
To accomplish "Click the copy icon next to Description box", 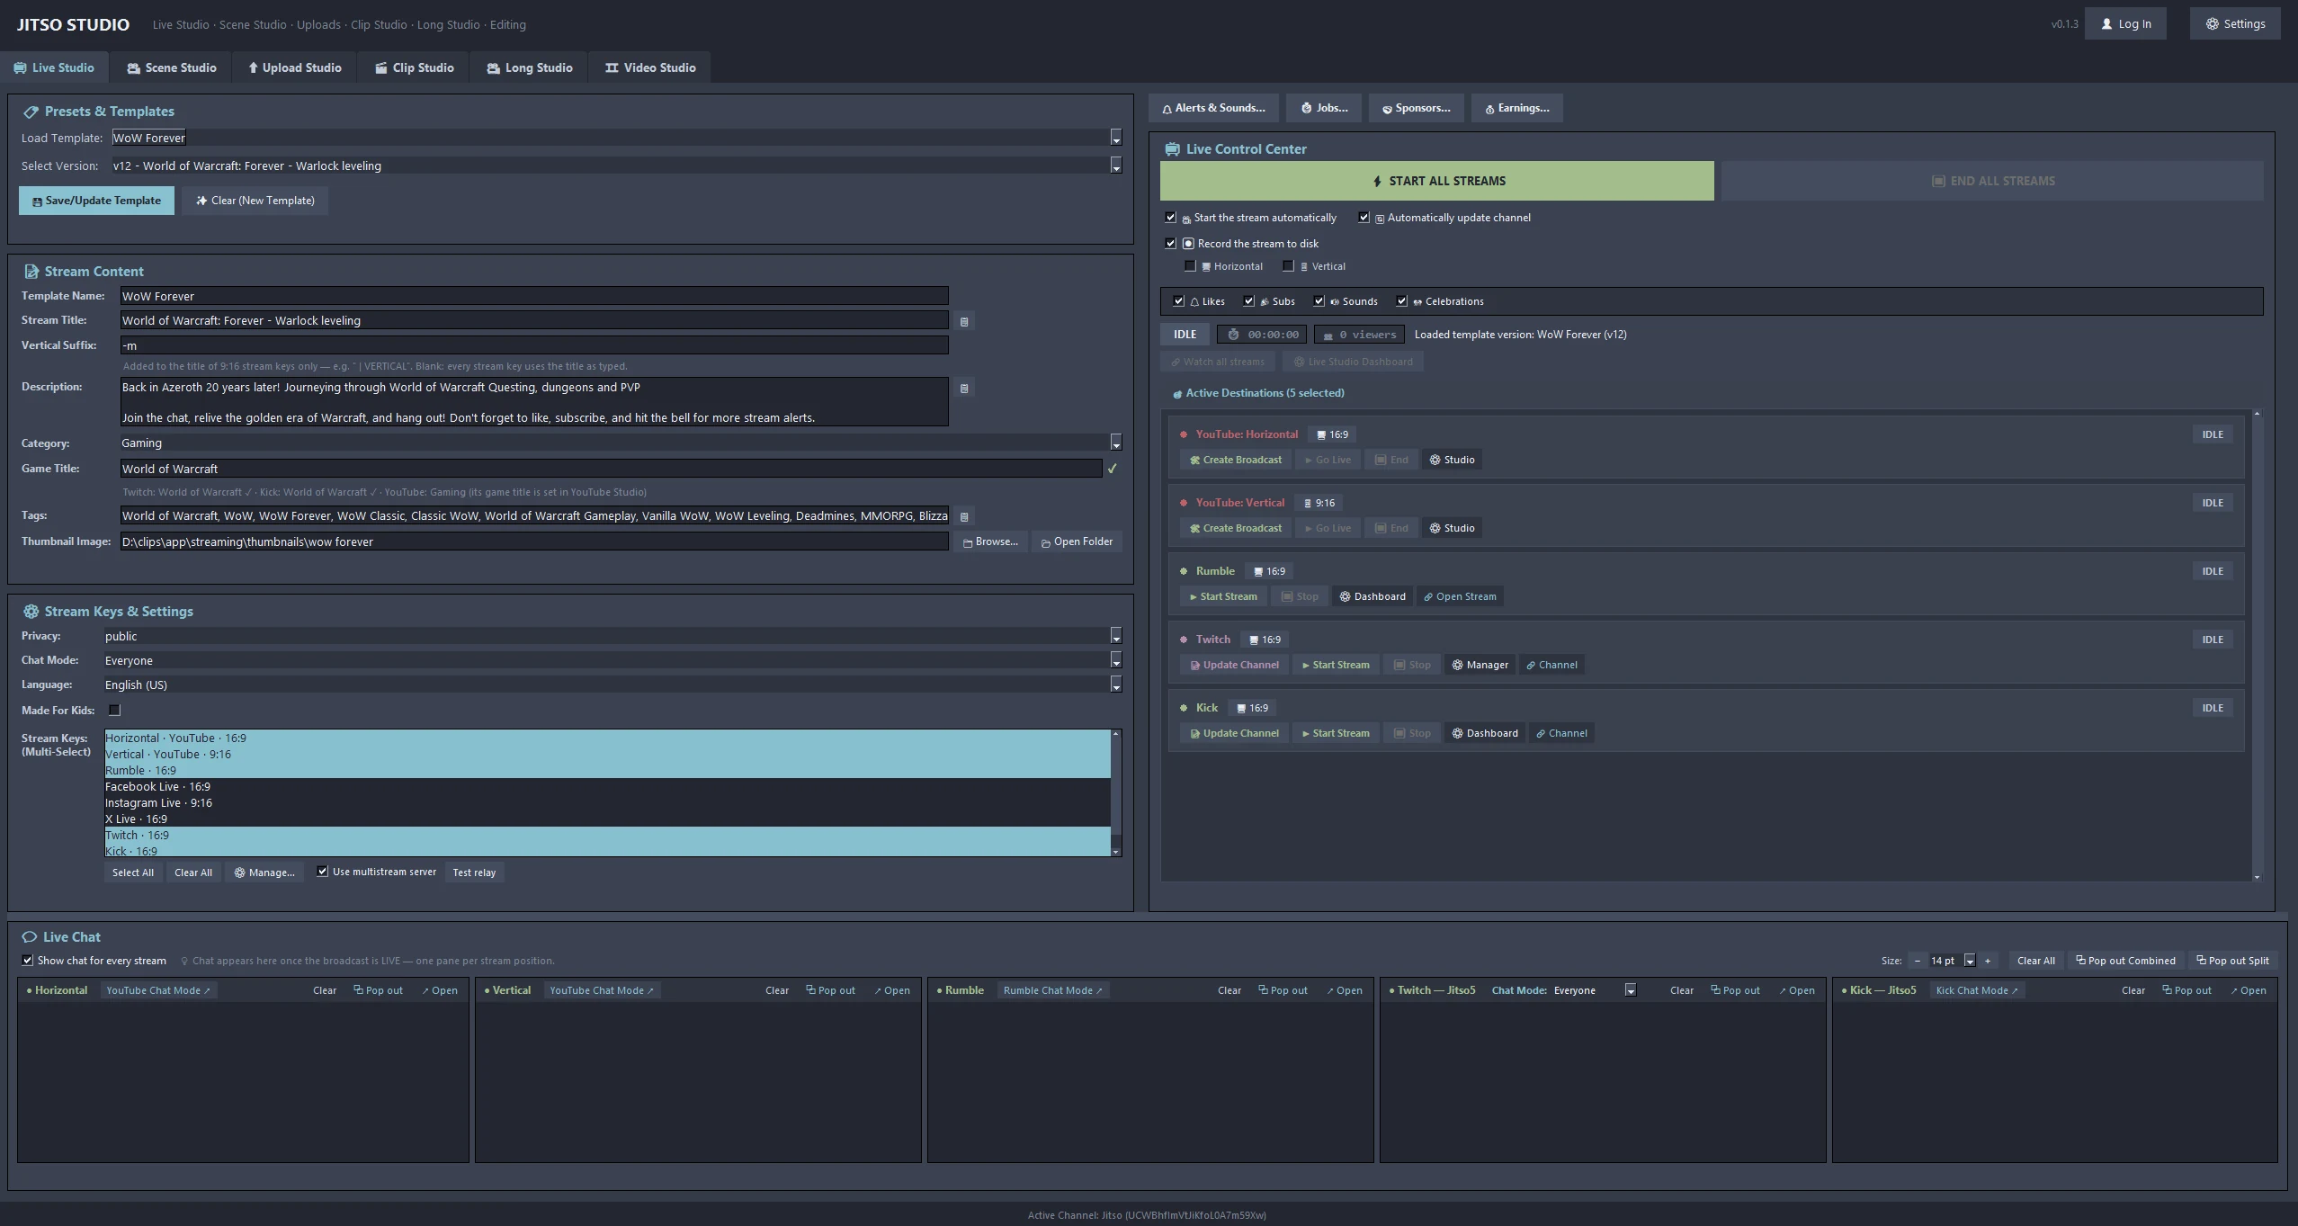I will tap(964, 389).
